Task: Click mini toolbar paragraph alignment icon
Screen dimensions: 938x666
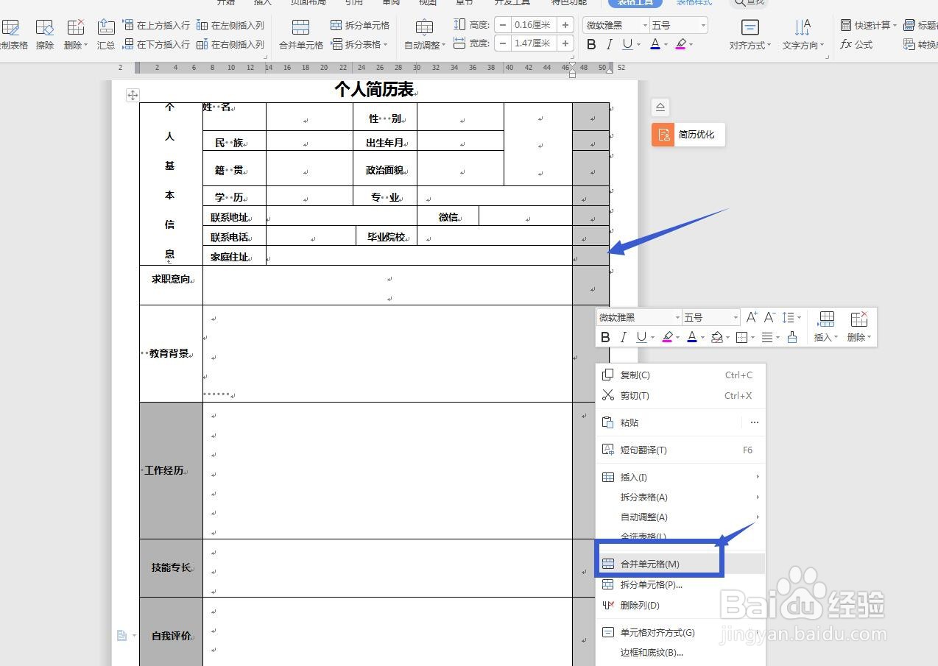Action: [767, 337]
